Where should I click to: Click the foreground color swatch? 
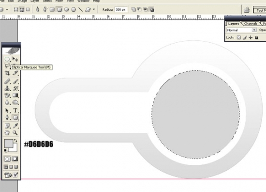pyautogui.click(x=9, y=144)
